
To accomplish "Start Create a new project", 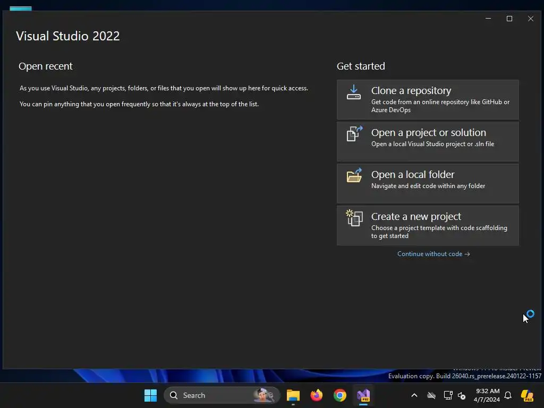I will coord(428,225).
